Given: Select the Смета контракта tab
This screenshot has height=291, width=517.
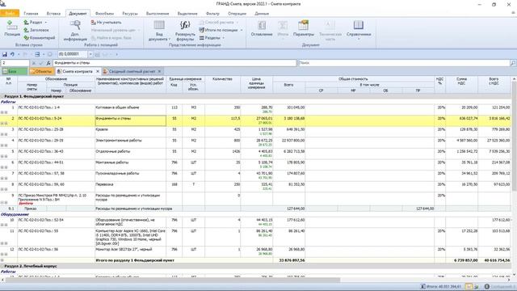Looking at the screenshot, I should coord(78,71).
